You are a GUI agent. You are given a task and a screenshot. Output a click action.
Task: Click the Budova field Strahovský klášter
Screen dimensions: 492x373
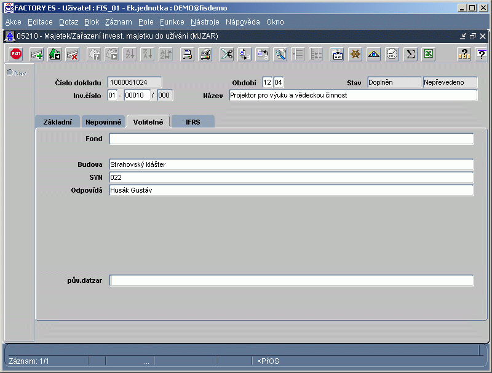pos(291,164)
